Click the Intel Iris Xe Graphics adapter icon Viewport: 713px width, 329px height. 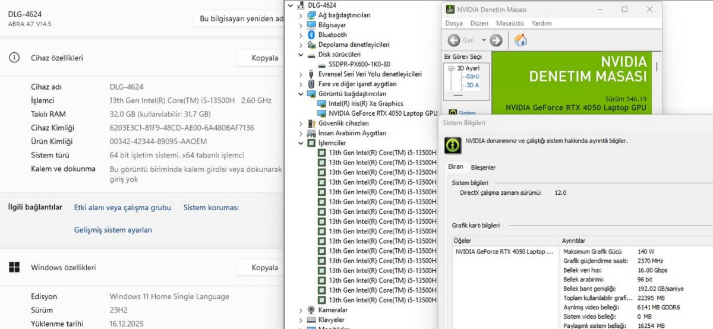tap(322, 104)
